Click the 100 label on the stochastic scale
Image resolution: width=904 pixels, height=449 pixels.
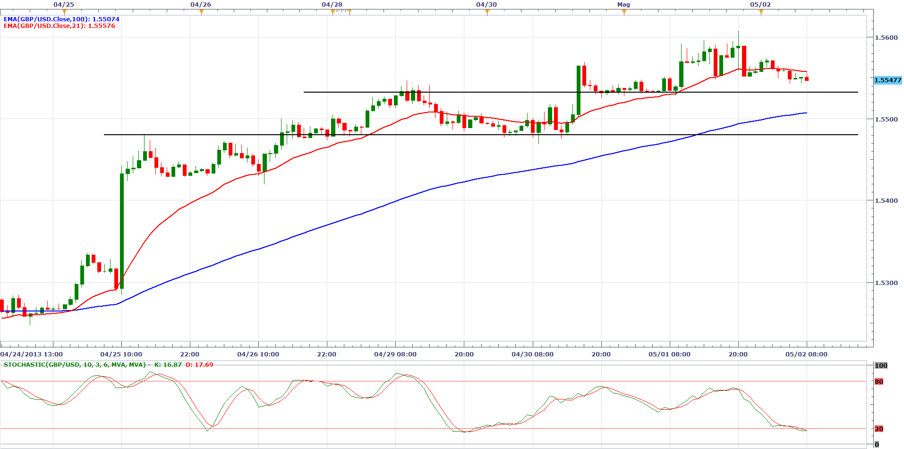coord(881,365)
